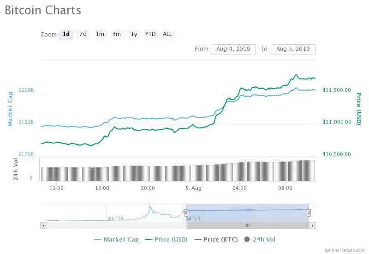This screenshot has height=254, width=369.
Task: Click the scrollbar left arrow
Action: (44, 226)
